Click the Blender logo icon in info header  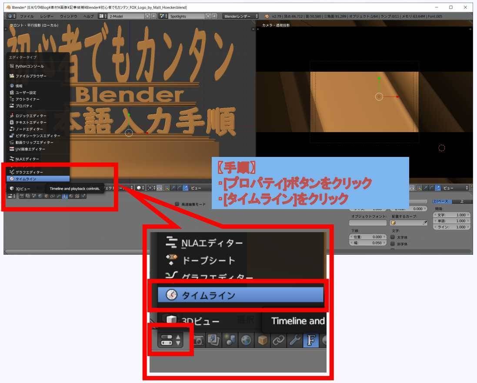coord(267,16)
